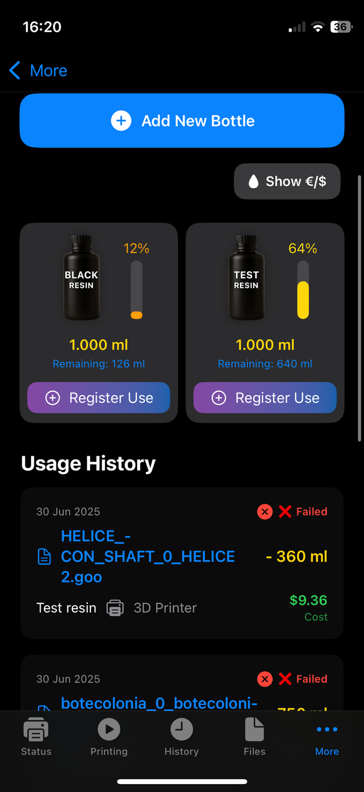Viewport: 364px width, 792px height.
Task: Open the Printing tab play icon
Action: click(x=109, y=730)
